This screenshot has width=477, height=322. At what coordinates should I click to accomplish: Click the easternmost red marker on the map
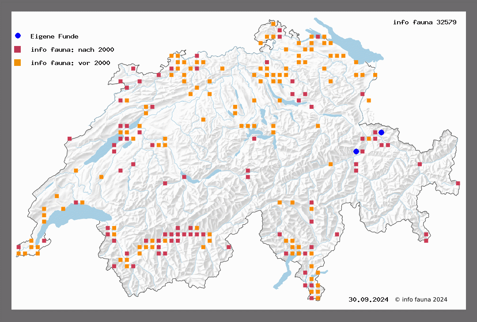(x=458, y=183)
